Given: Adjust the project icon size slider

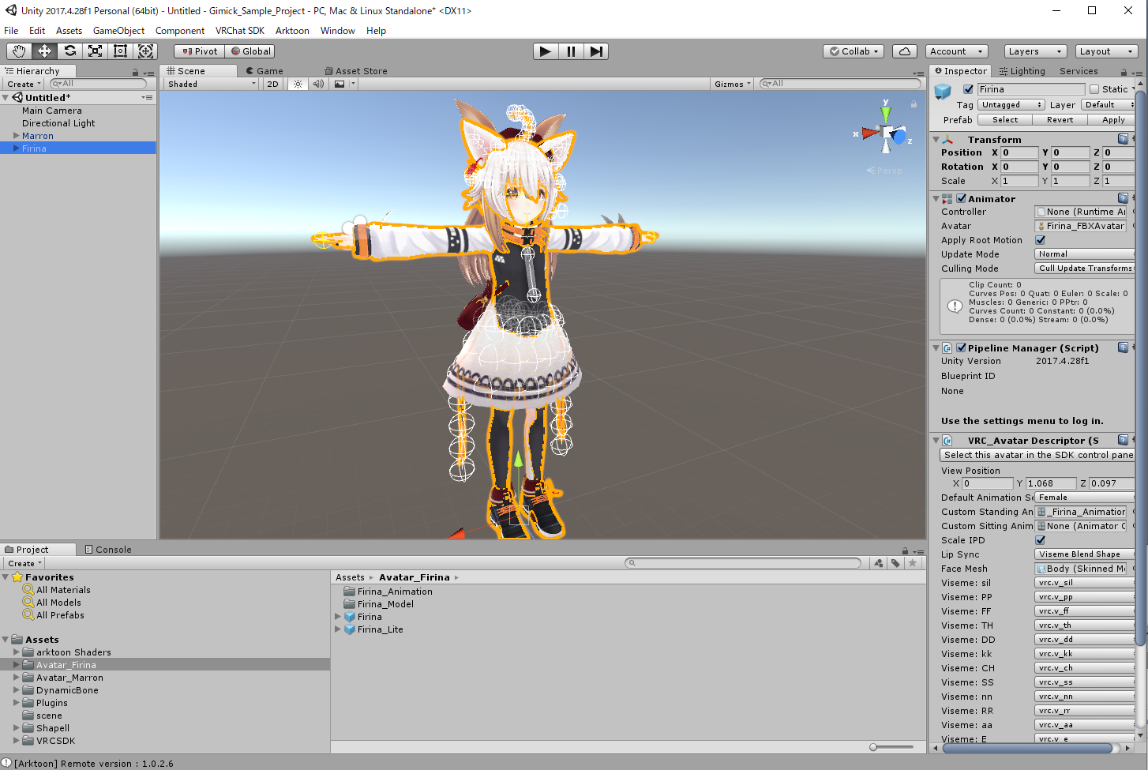Looking at the screenshot, I should click(873, 747).
